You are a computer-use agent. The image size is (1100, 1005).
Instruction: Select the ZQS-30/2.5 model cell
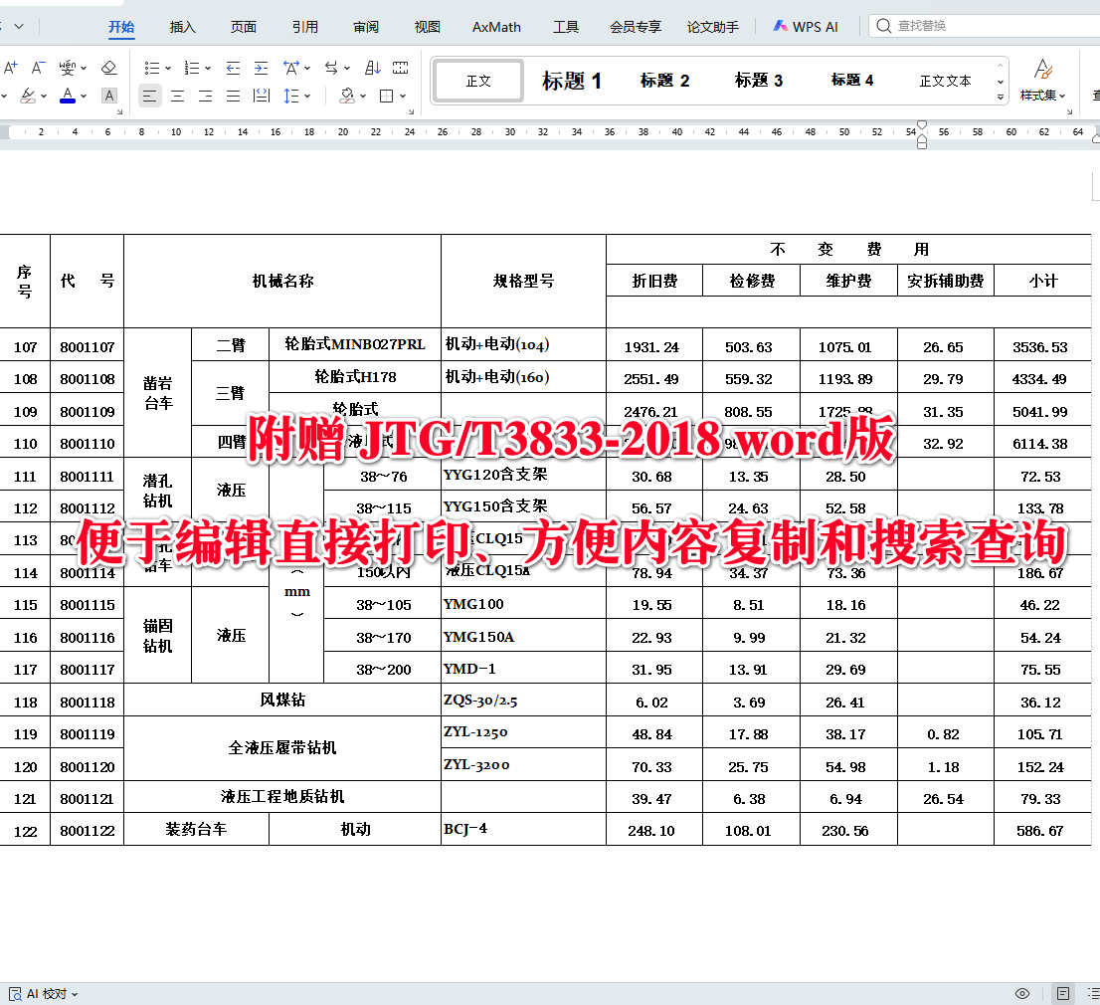tap(523, 701)
